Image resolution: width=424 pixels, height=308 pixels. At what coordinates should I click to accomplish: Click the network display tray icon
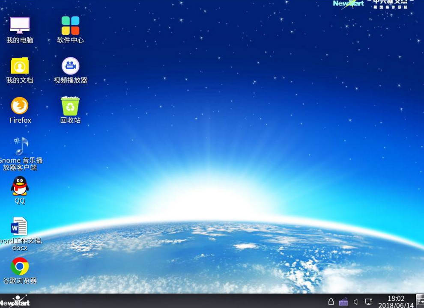[x=369, y=302]
